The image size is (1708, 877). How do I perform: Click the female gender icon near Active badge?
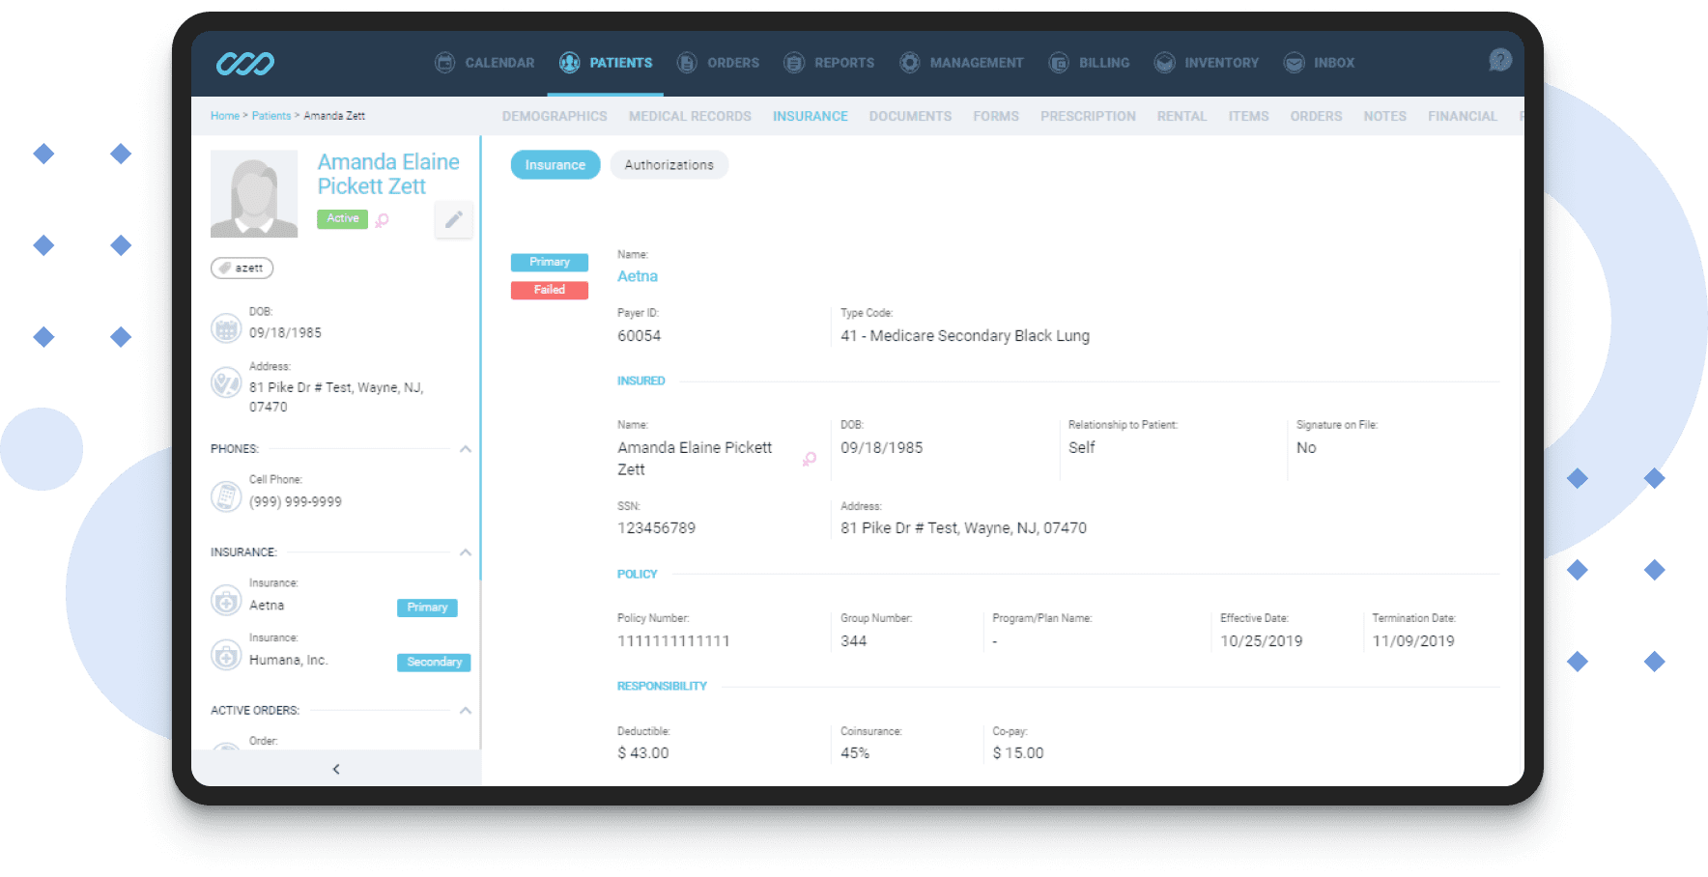tap(382, 220)
